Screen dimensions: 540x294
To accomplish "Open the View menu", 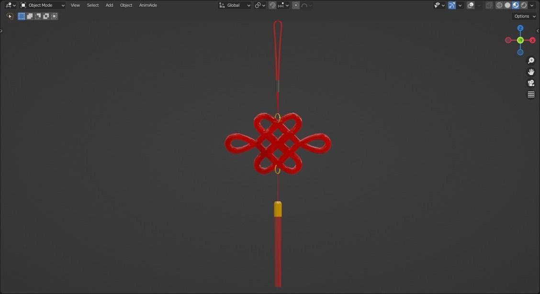I will coord(75,5).
